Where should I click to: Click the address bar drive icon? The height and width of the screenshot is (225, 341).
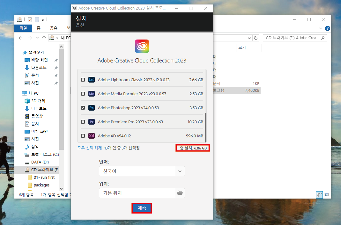(x=52, y=38)
